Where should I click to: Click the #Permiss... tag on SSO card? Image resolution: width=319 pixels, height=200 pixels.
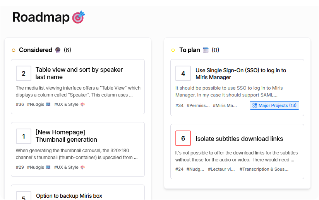click(x=198, y=105)
